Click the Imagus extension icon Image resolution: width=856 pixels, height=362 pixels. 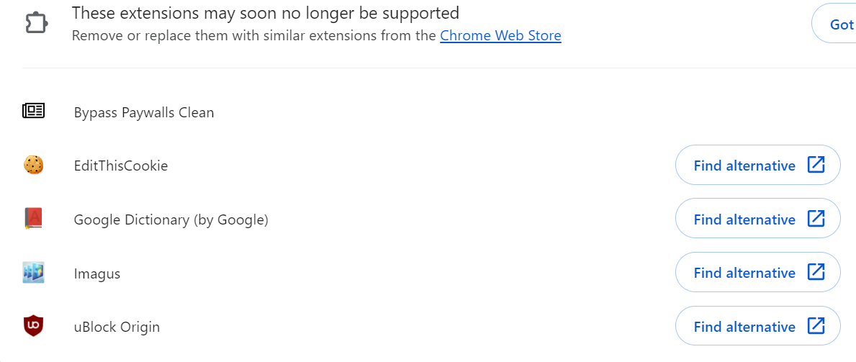pos(34,273)
